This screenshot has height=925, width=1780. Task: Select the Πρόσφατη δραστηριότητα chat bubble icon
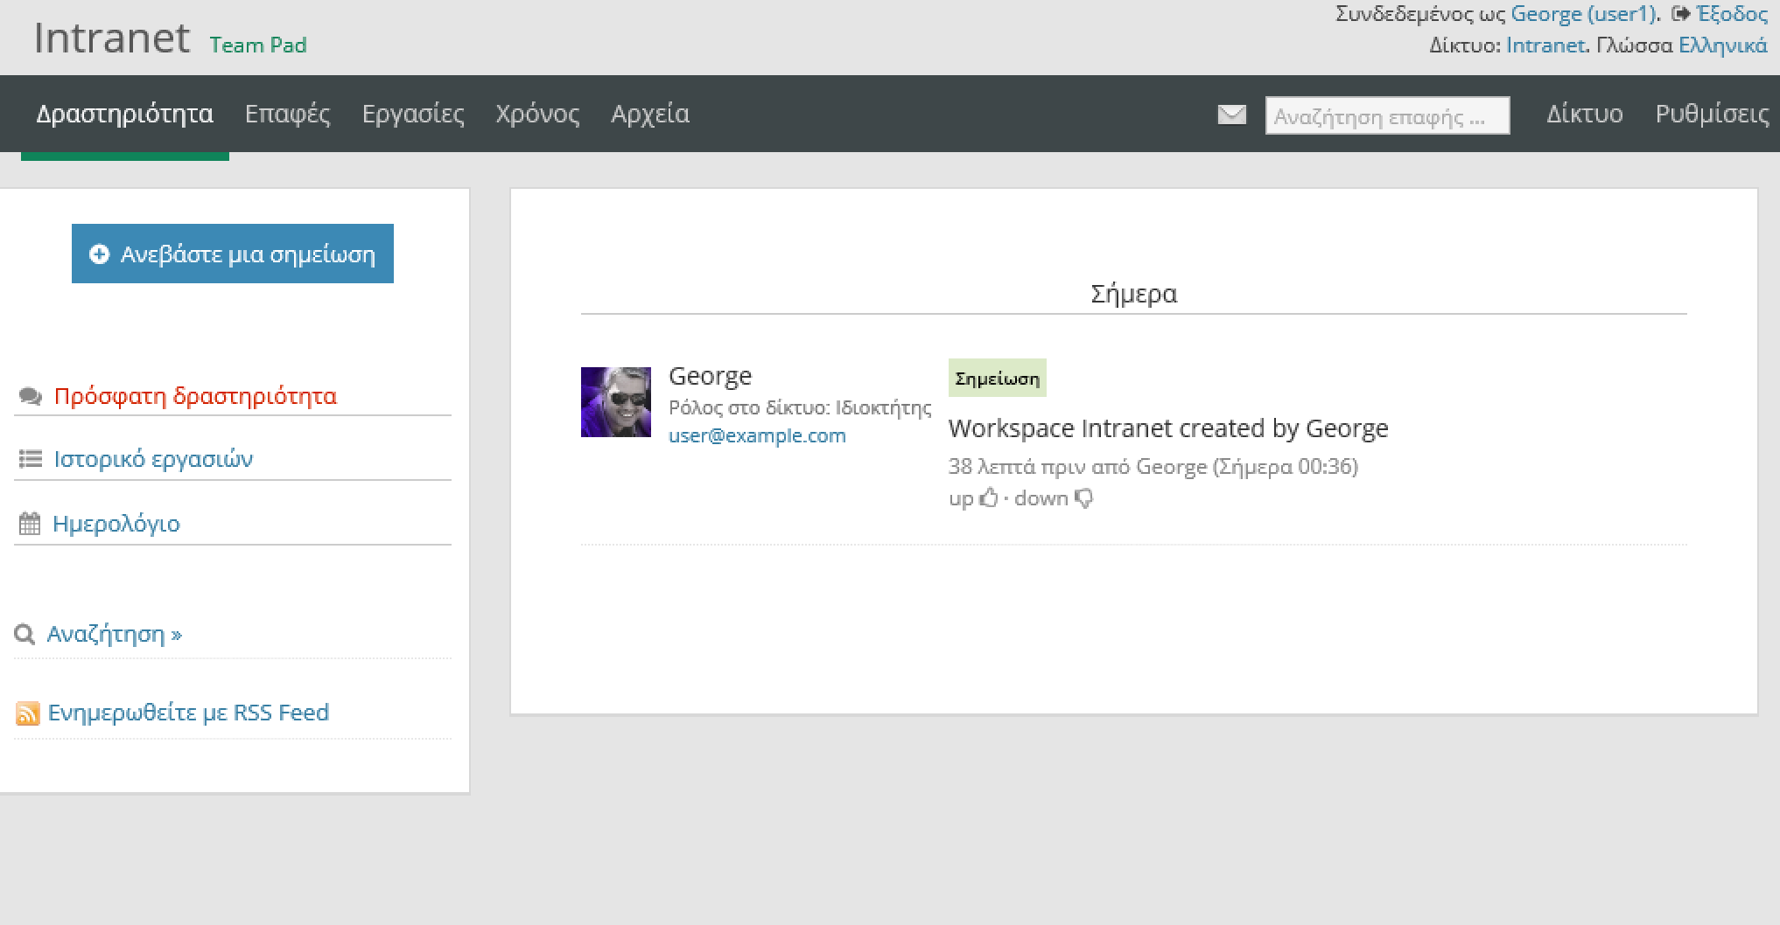tap(29, 395)
